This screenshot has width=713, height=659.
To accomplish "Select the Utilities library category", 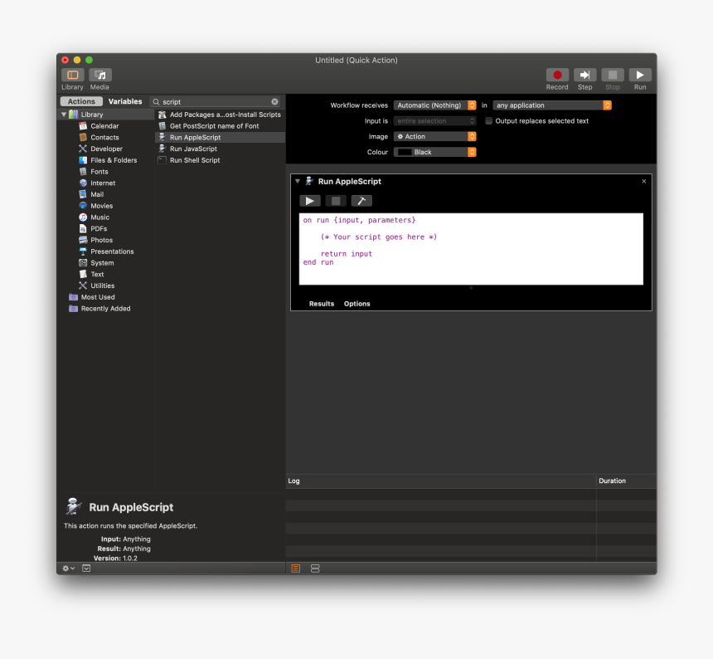I will (x=102, y=286).
